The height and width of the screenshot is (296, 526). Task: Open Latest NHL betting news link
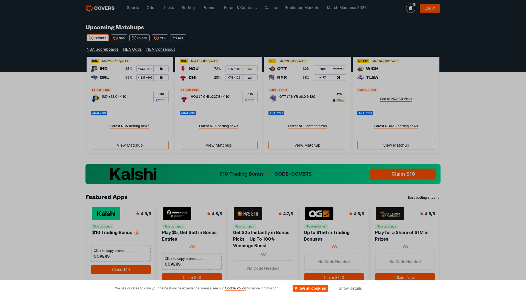coord(307,126)
